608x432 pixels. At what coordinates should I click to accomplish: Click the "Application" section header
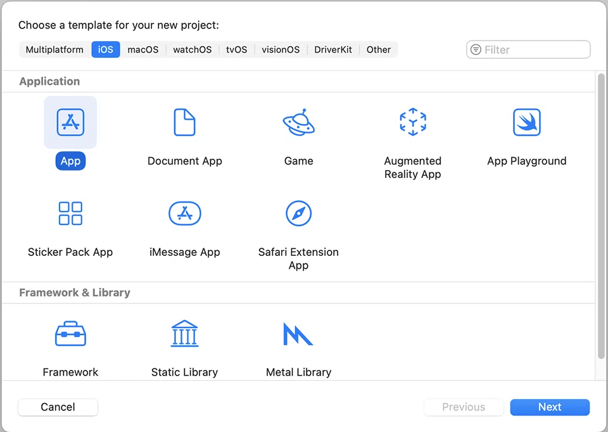(x=49, y=82)
